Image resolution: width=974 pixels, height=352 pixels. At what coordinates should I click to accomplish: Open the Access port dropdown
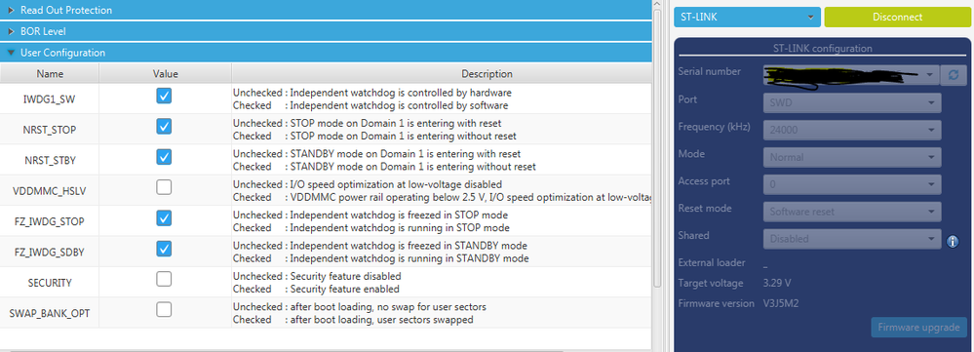click(x=851, y=184)
